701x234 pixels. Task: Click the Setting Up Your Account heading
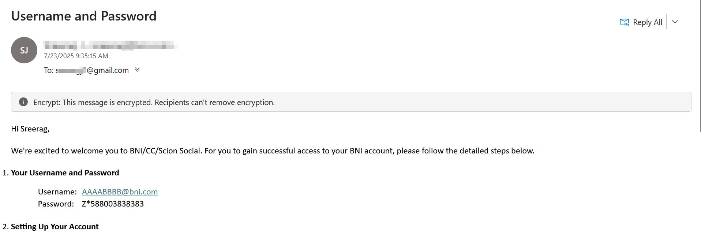(55, 227)
